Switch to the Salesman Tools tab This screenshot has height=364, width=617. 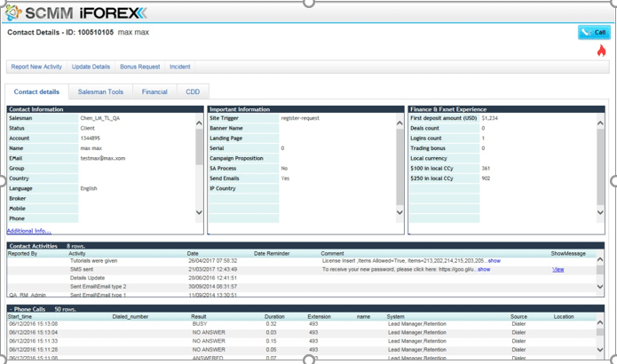coord(100,91)
